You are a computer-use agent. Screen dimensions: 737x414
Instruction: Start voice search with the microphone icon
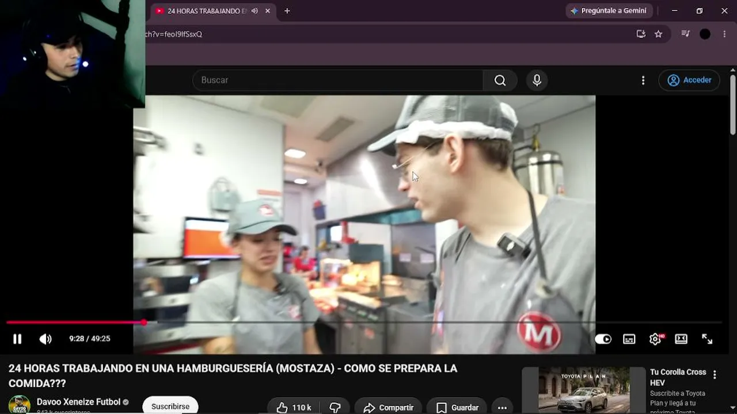pos(537,80)
